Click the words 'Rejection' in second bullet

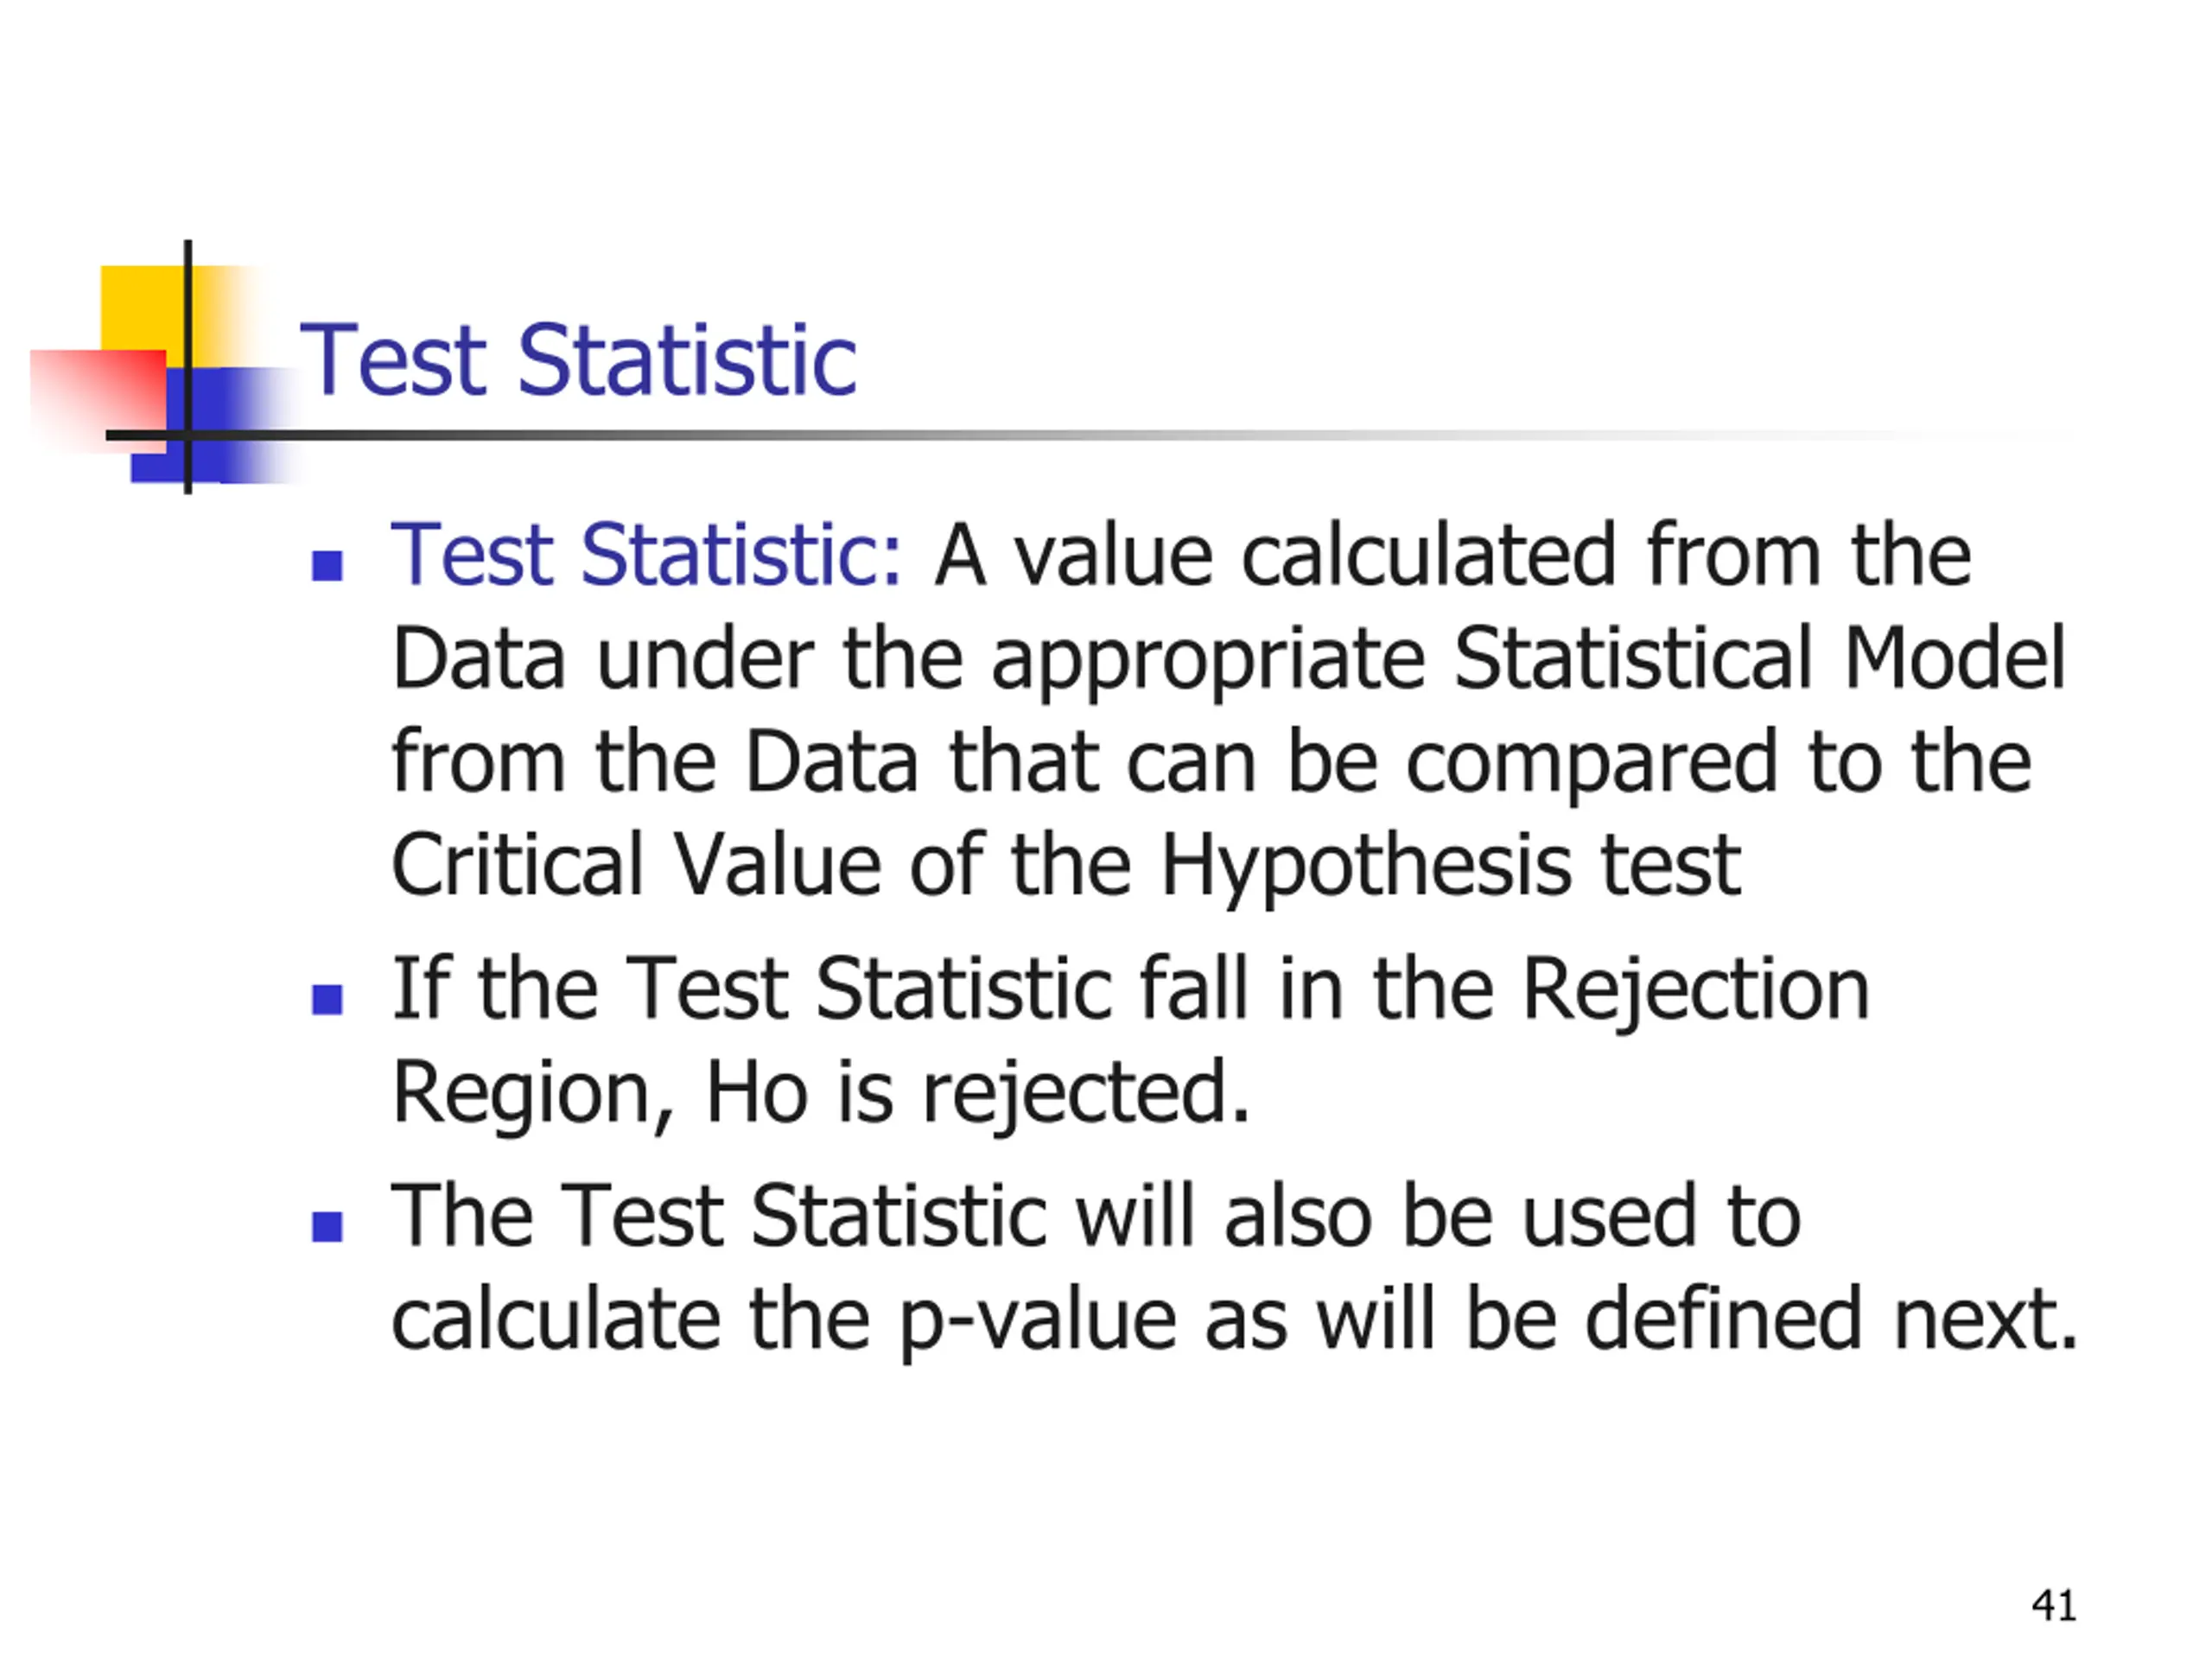coord(1696,991)
